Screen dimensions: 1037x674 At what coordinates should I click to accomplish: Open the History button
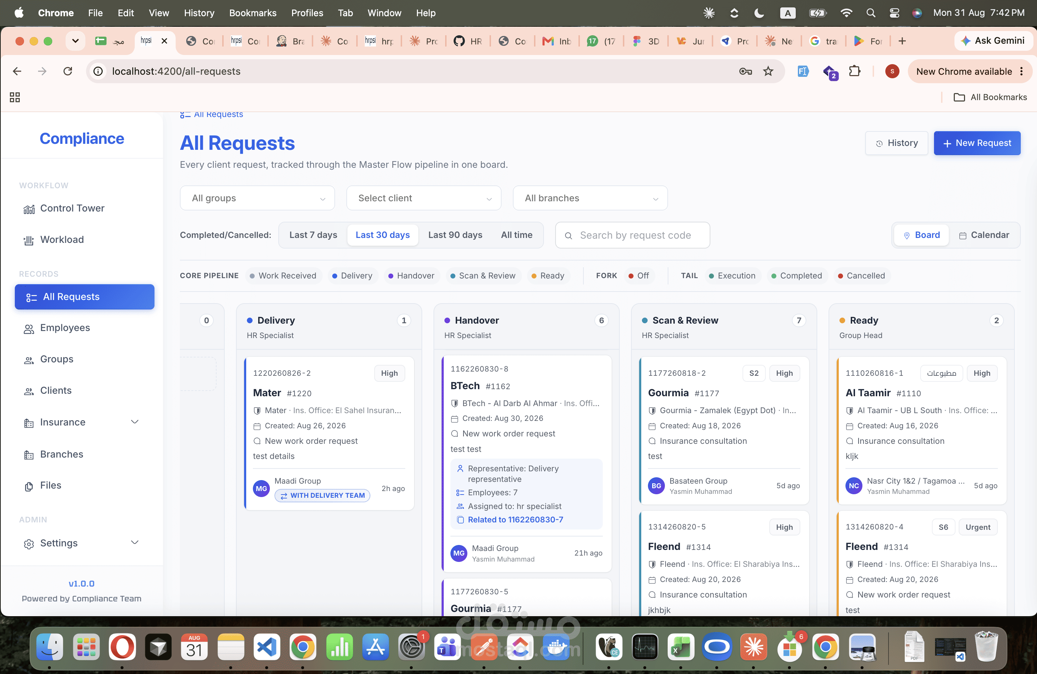tap(897, 143)
